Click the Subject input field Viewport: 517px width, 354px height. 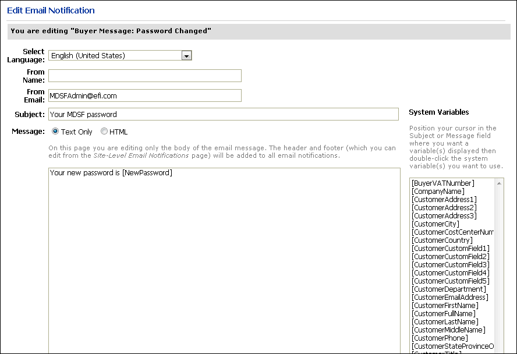(x=224, y=114)
